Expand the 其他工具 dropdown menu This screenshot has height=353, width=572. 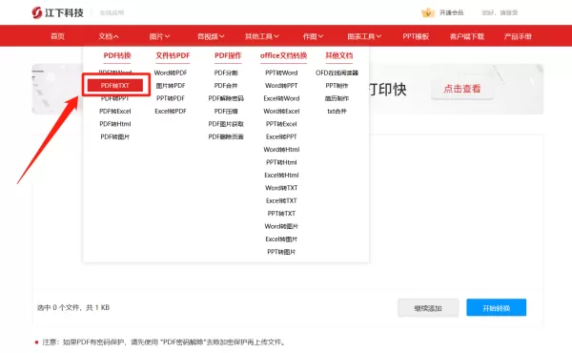click(x=262, y=36)
